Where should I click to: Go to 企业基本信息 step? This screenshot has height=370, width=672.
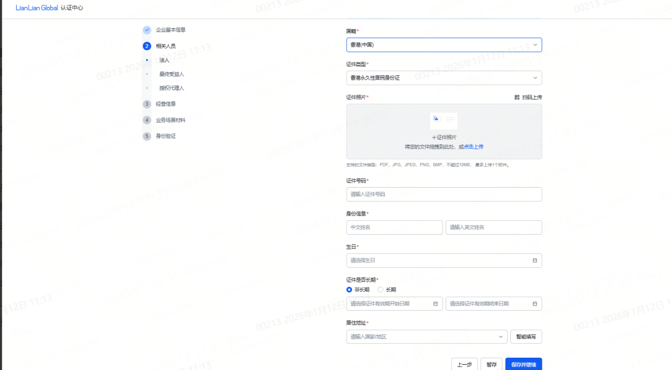(171, 30)
